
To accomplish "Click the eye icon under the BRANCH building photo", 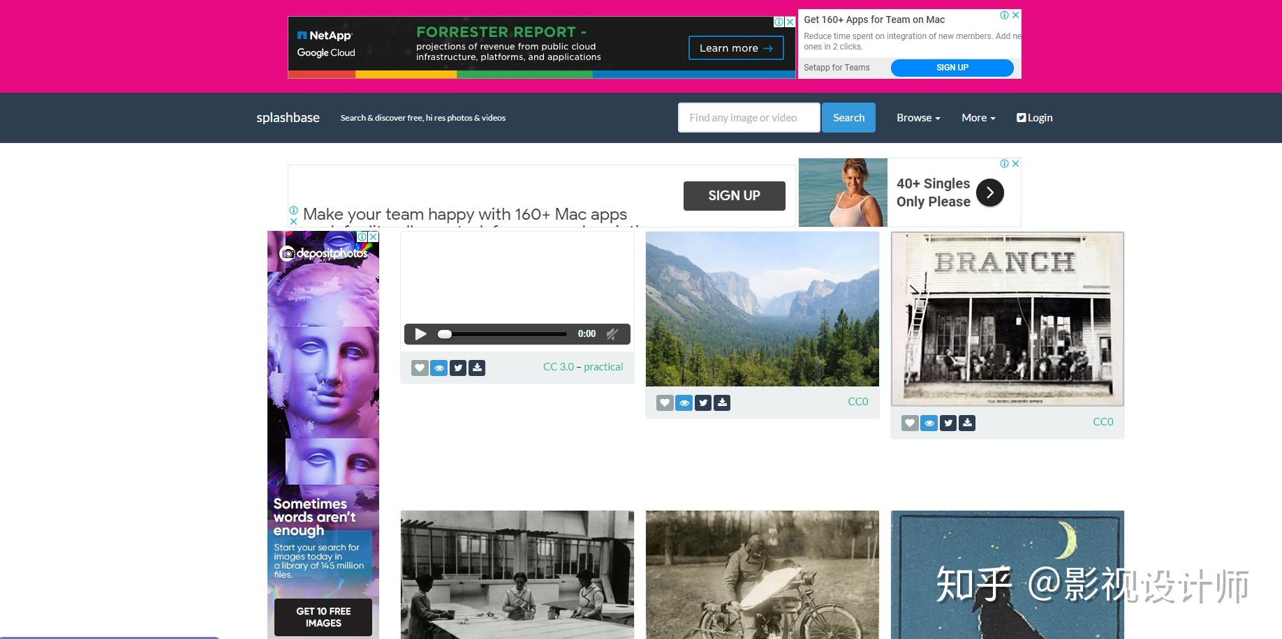I will [929, 423].
